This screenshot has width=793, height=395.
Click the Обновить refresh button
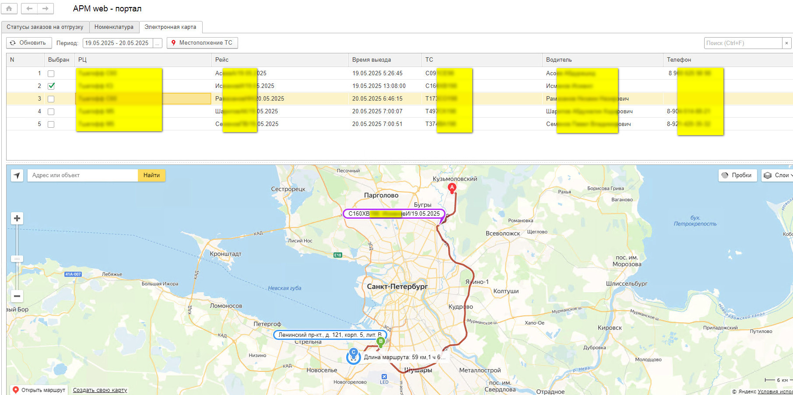click(29, 43)
